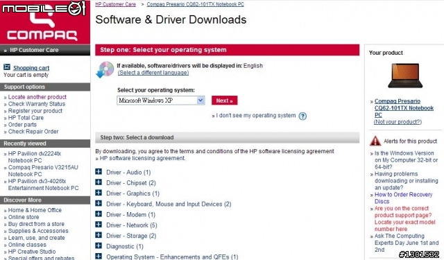Expand Driver - Storage plus icon
Viewport: 444px width, 260px height.
click(x=99, y=235)
